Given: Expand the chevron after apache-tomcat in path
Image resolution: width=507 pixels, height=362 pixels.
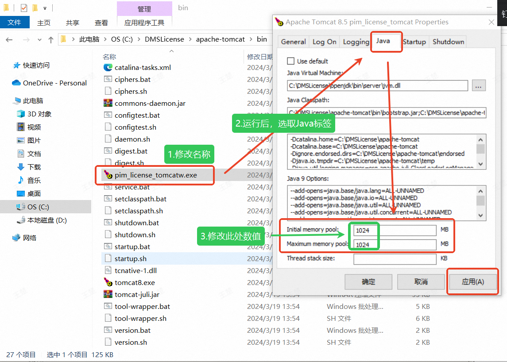Looking at the screenshot, I should click(251, 39).
